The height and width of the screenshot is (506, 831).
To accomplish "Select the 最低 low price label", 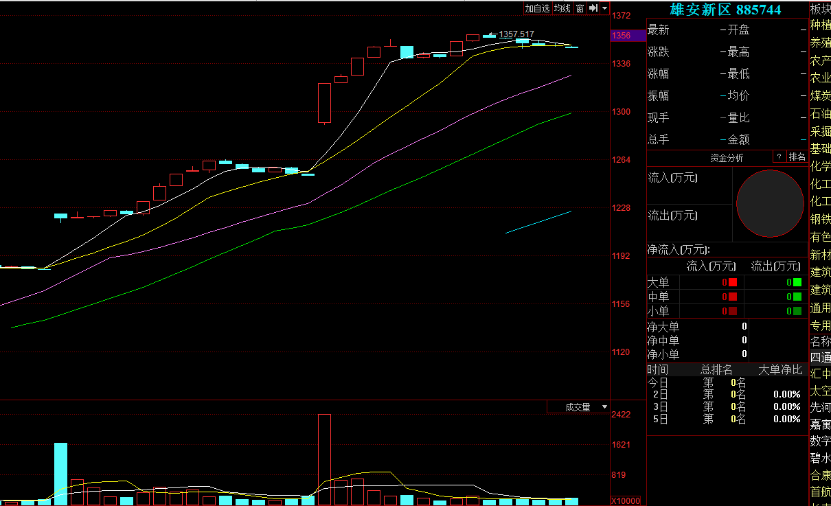I will (x=739, y=74).
